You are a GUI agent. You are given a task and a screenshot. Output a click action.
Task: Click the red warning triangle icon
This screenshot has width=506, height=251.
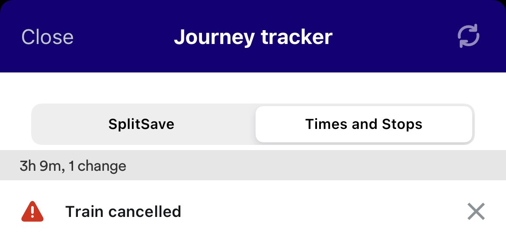pyautogui.click(x=32, y=212)
